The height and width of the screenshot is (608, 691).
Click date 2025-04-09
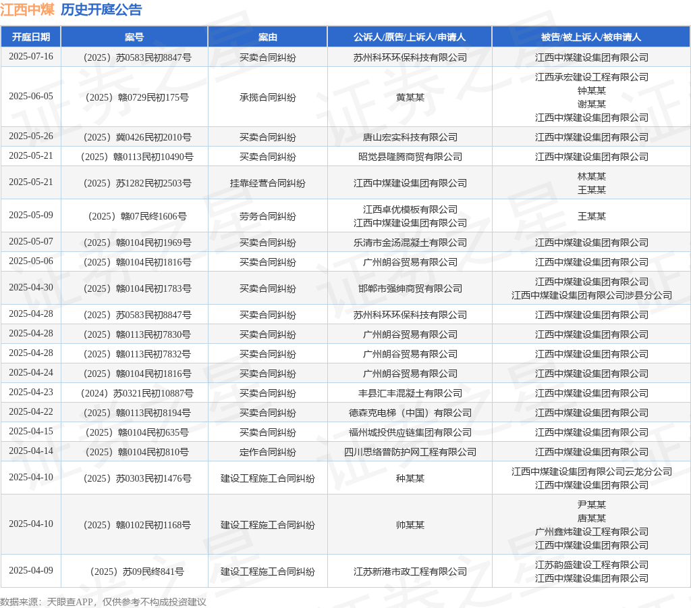tap(31, 570)
